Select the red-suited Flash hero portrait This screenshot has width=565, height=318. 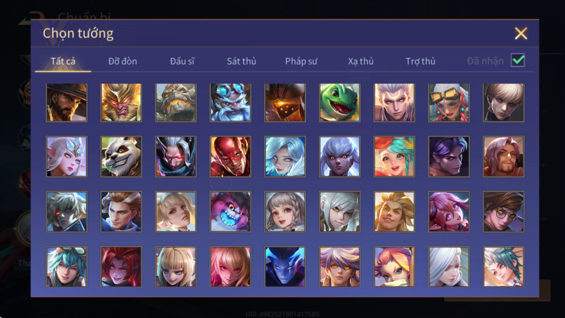[x=231, y=157]
